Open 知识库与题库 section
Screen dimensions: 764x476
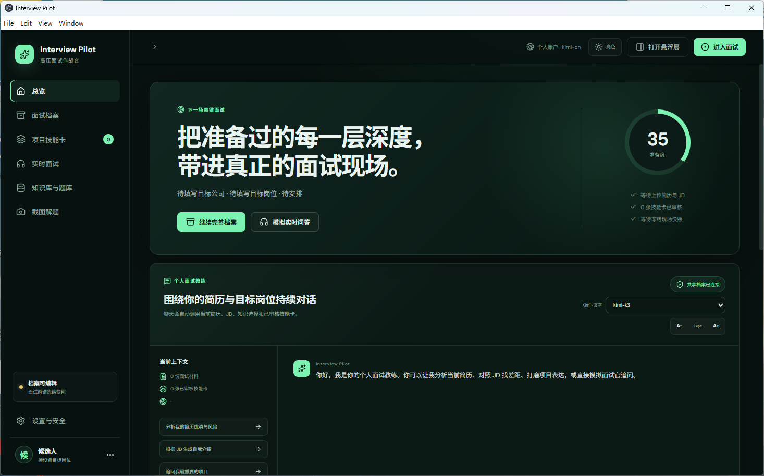tap(65, 188)
